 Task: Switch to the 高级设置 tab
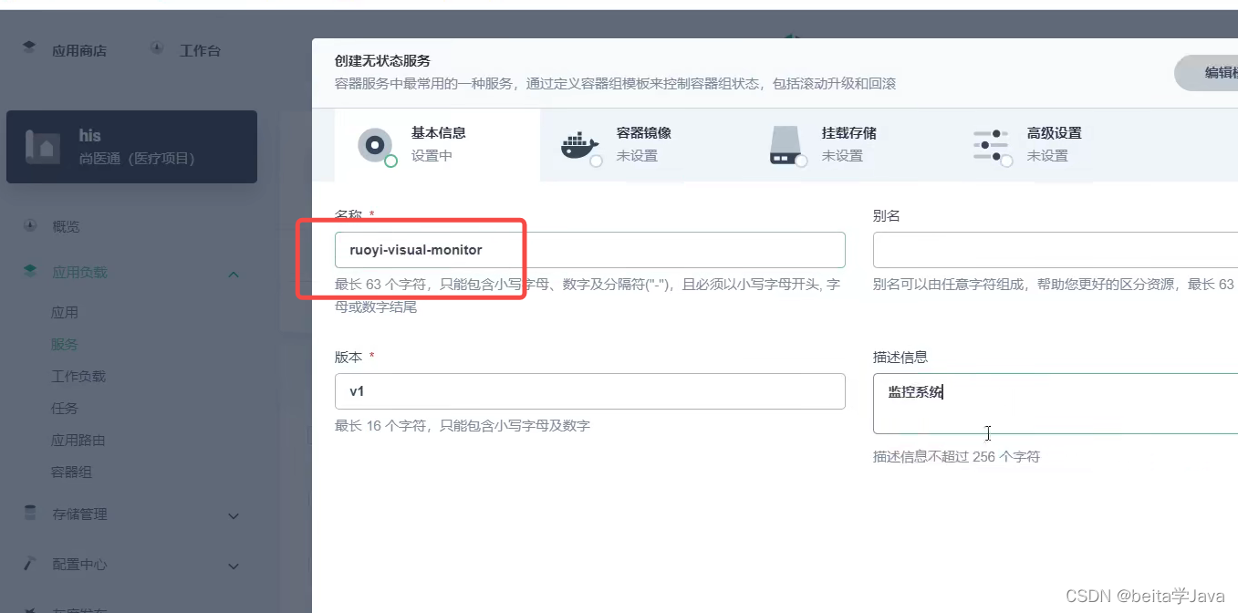[x=1053, y=145]
